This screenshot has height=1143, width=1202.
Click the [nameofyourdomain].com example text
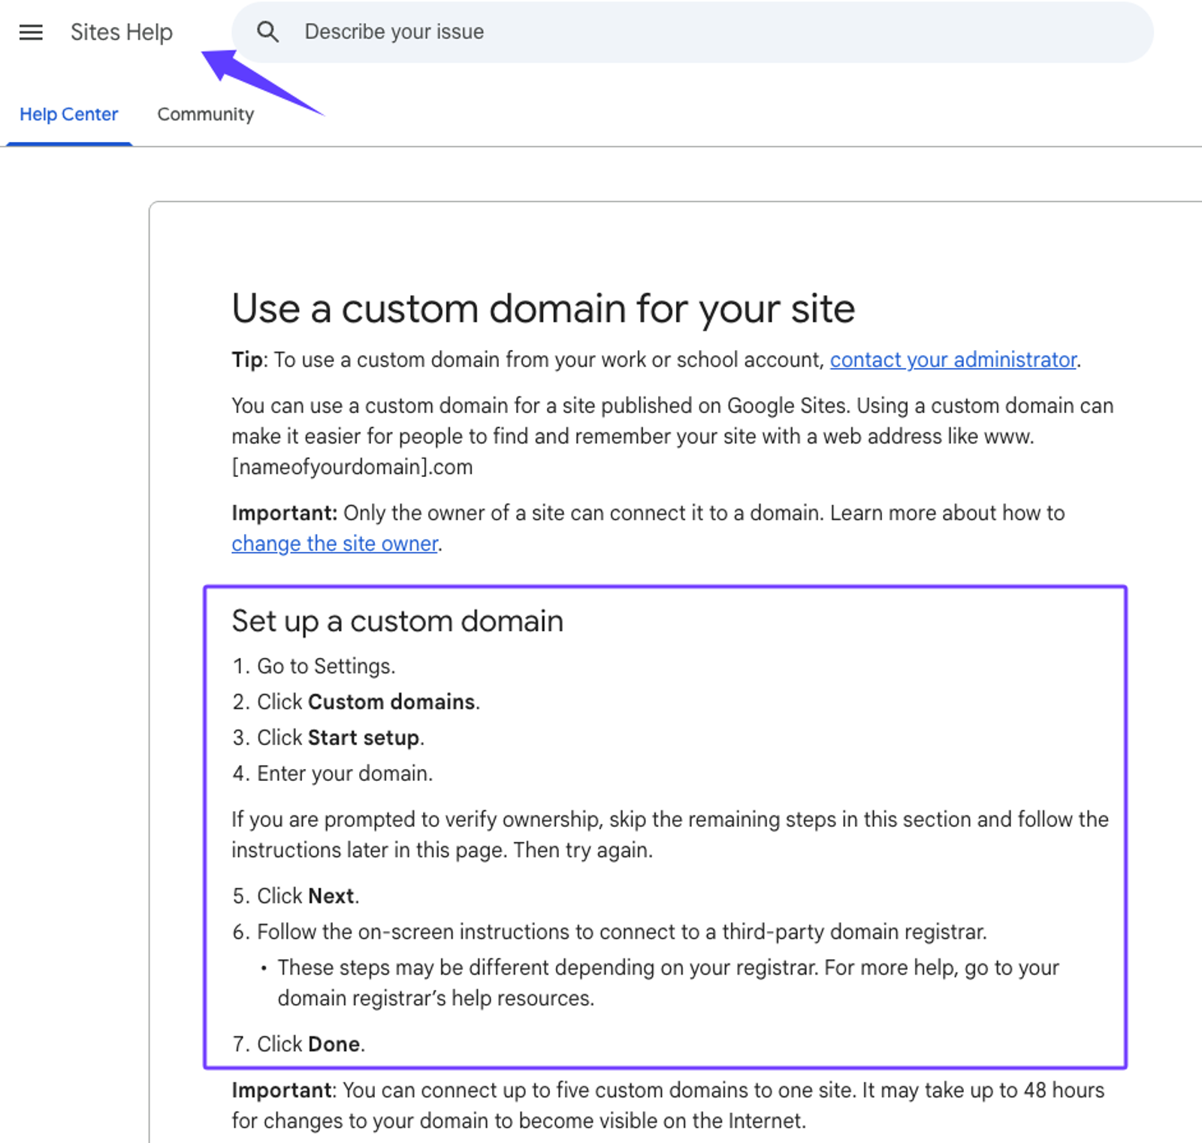[x=352, y=467]
